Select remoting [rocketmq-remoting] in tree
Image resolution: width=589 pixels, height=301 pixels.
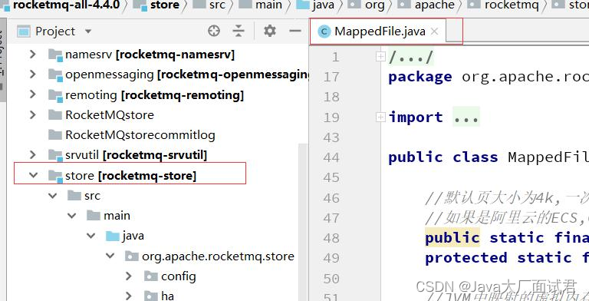154,94
